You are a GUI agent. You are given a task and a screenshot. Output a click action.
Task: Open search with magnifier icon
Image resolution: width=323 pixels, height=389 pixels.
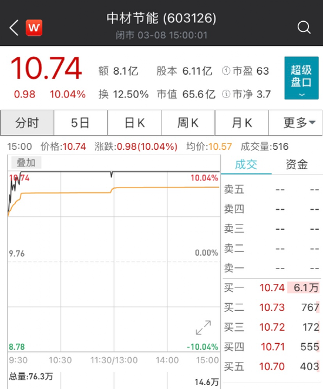tap(304, 27)
